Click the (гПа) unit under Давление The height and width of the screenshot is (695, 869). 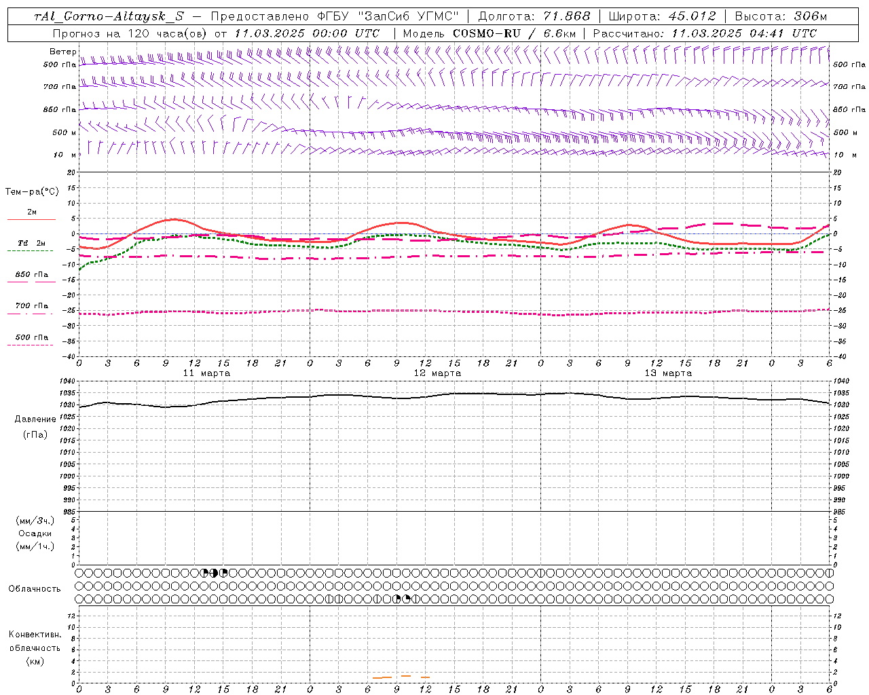point(35,434)
